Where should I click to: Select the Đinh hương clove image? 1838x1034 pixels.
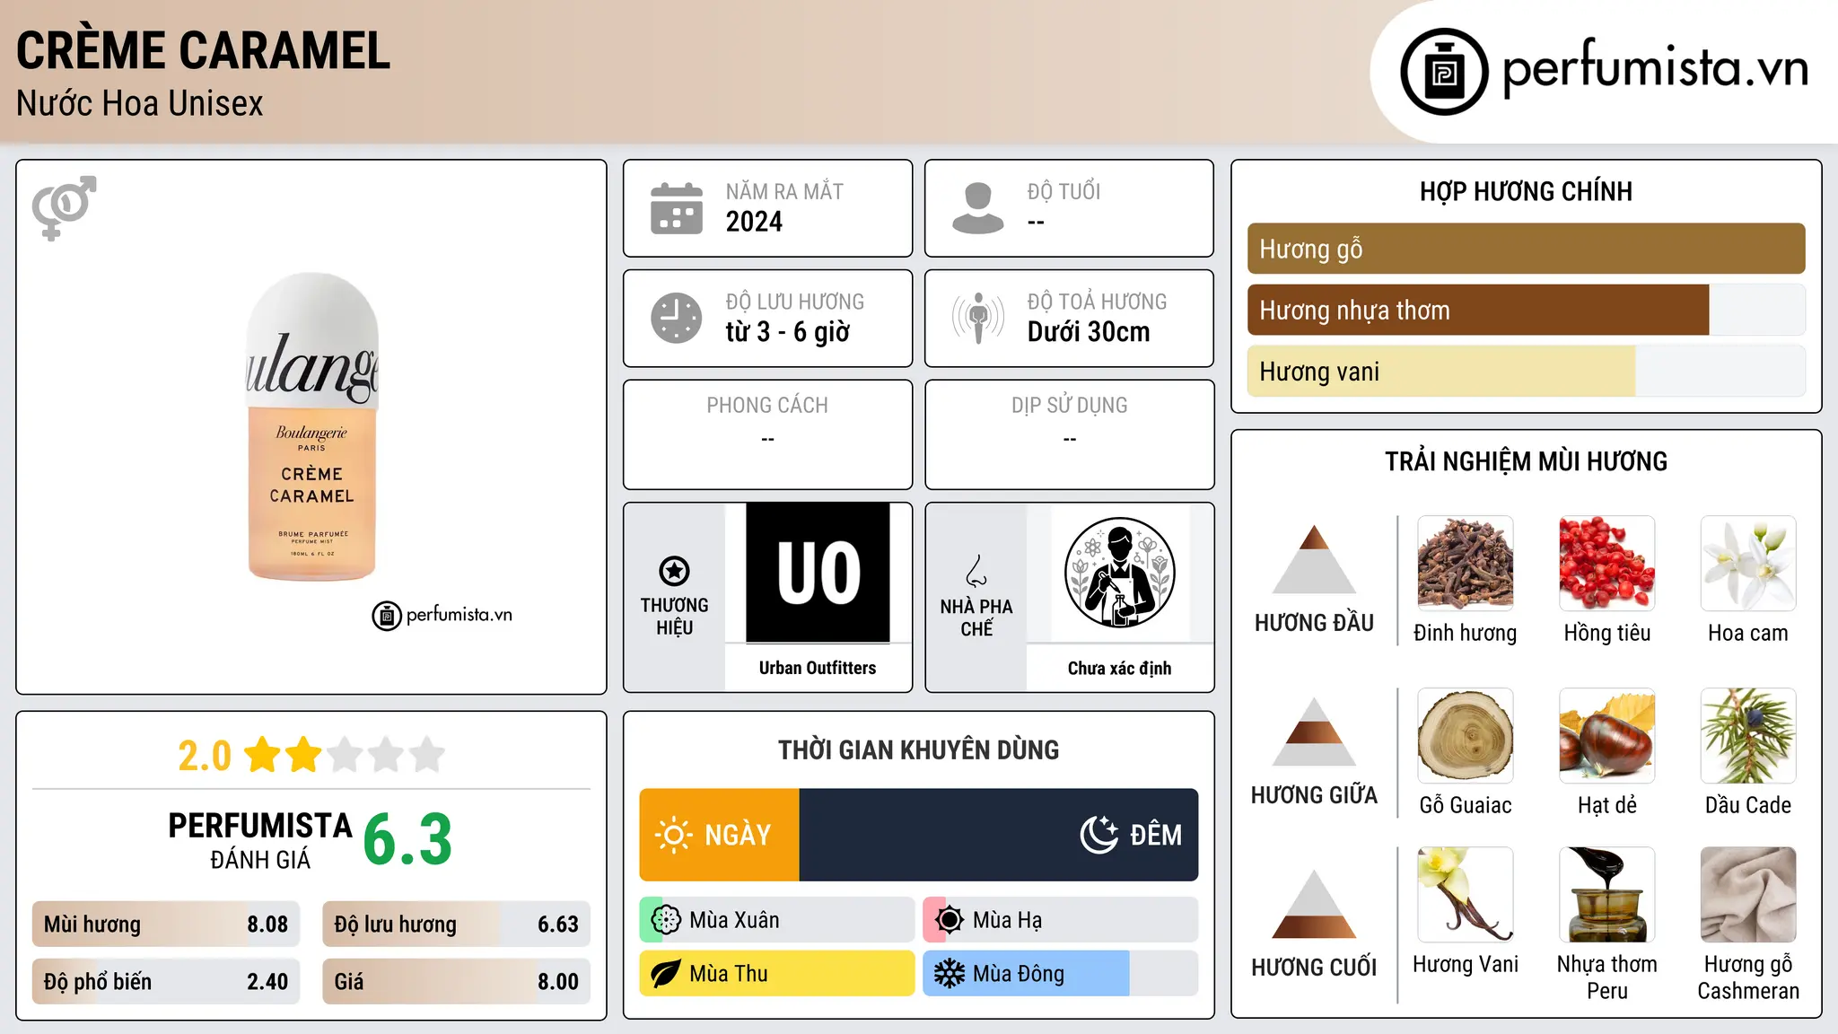pos(1466,564)
